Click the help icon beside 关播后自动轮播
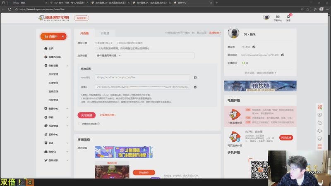The height and width of the screenshot is (186, 331). click(x=98, y=124)
